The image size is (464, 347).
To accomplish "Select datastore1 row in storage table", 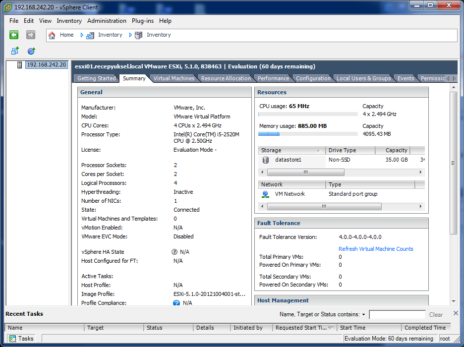I will coord(342,160).
